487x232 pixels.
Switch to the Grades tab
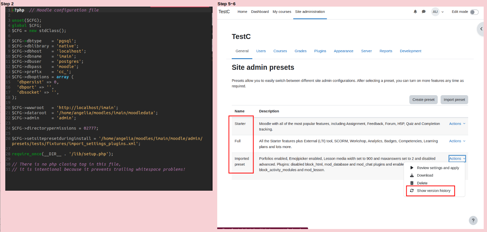point(301,51)
